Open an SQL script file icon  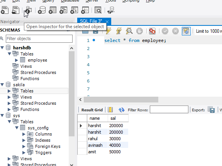[x=15, y=10]
